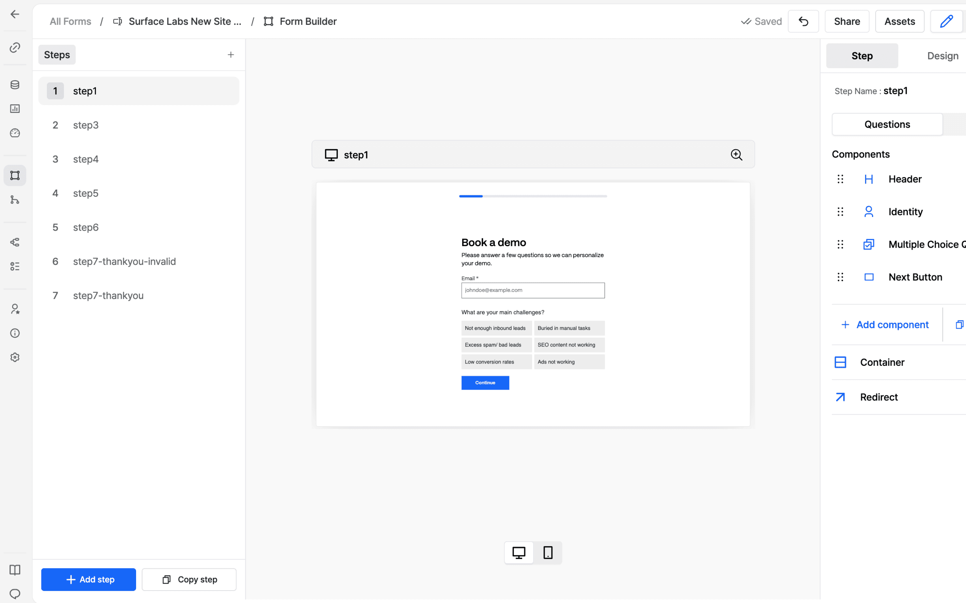This screenshot has width=966, height=603.
Task: Switch to desktop preview mode
Action: click(519, 553)
